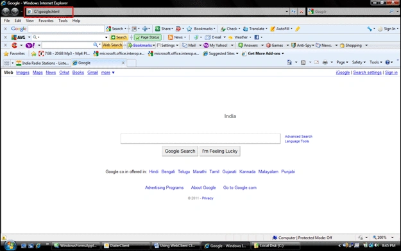Click the Mail button on Yahoo toolbar
This screenshot has width=401, height=251.
(x=189, y=46)
